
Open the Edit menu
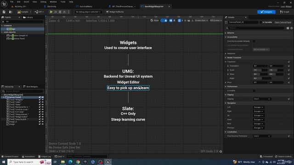pos(18,2)
